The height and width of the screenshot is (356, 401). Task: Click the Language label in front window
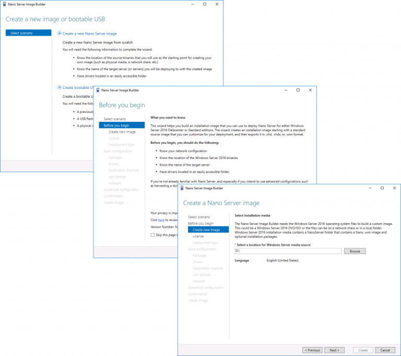pos(242,260)
